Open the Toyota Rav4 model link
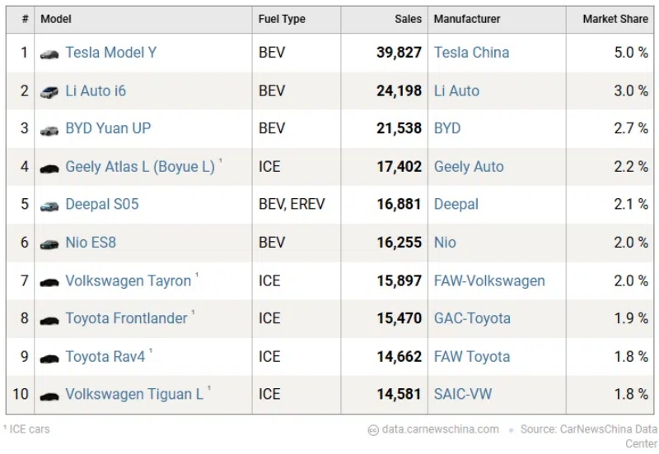The width and height of the screenshot is (659, 454). [105, 356]
